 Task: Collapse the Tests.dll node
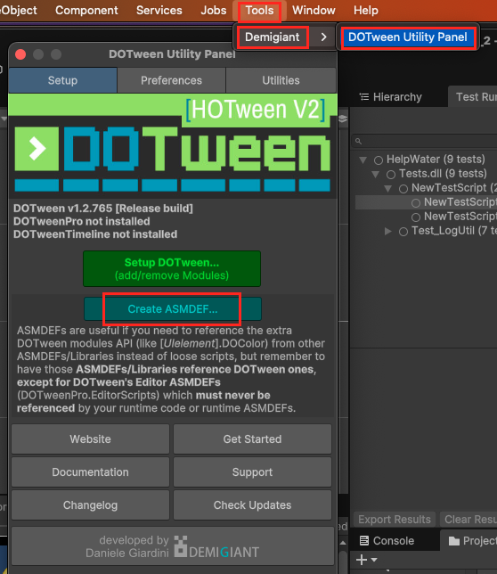375,175
